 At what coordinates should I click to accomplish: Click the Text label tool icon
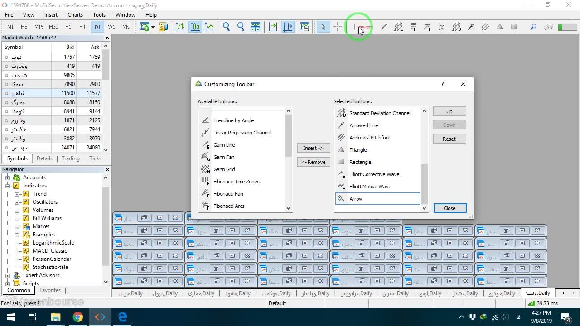click(x=442, y=27)
